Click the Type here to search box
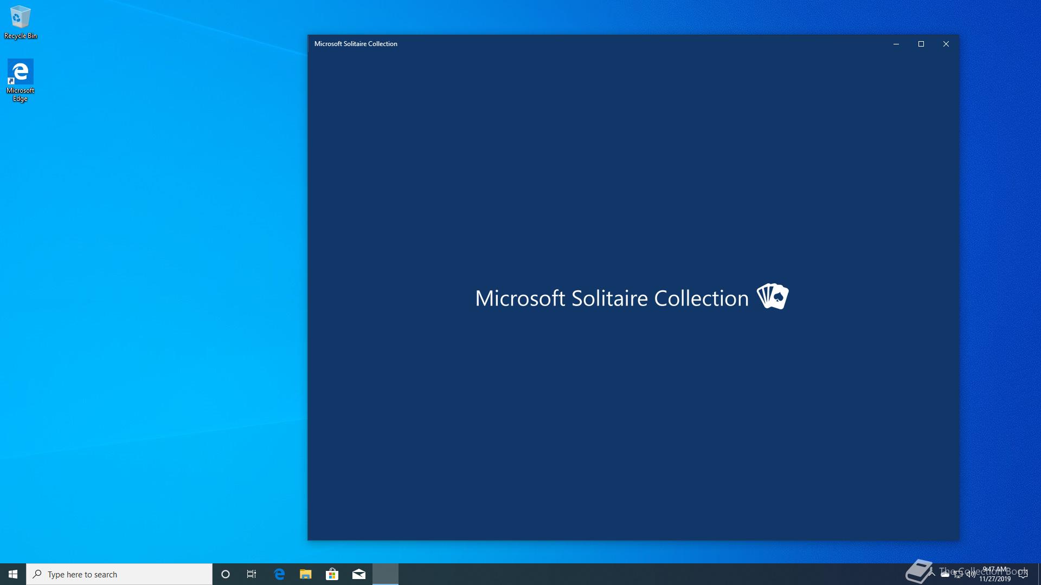 [119, 574]
